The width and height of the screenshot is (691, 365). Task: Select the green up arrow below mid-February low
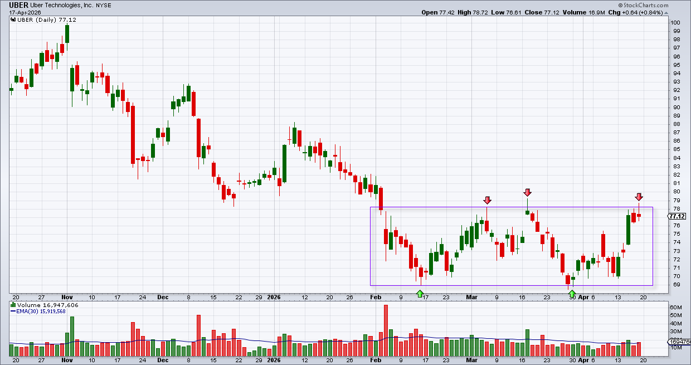(x=420, y=293)
